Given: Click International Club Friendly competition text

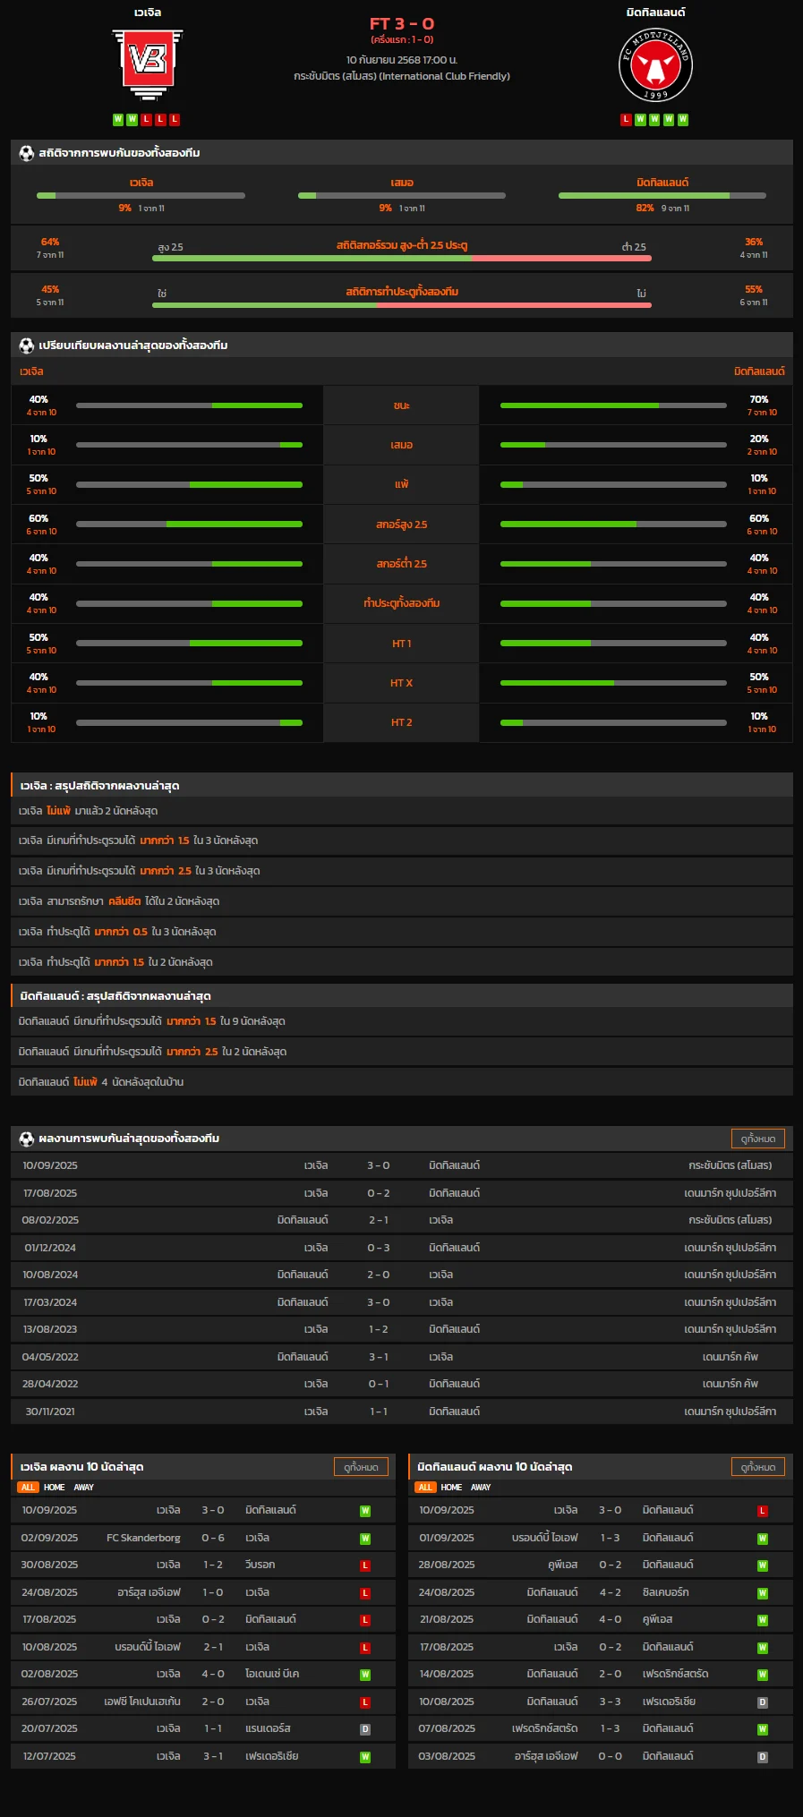Looking at the screenshot, I should [x=445, y=76].
